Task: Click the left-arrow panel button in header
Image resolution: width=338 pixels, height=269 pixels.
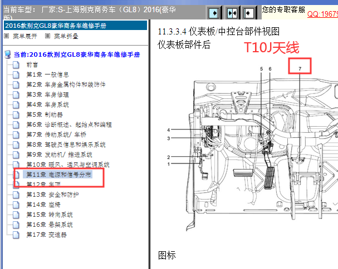Action: 248,13
